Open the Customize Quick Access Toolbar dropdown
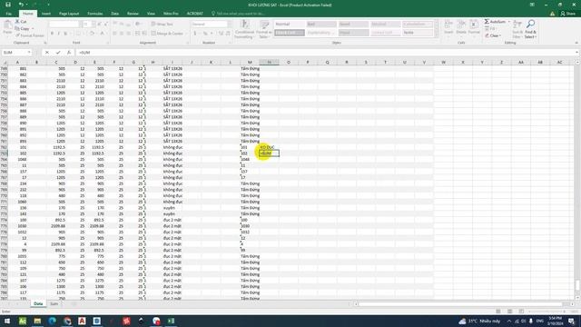Image resolution: width=581 pixels, height=327 pixels. point(48,5)
